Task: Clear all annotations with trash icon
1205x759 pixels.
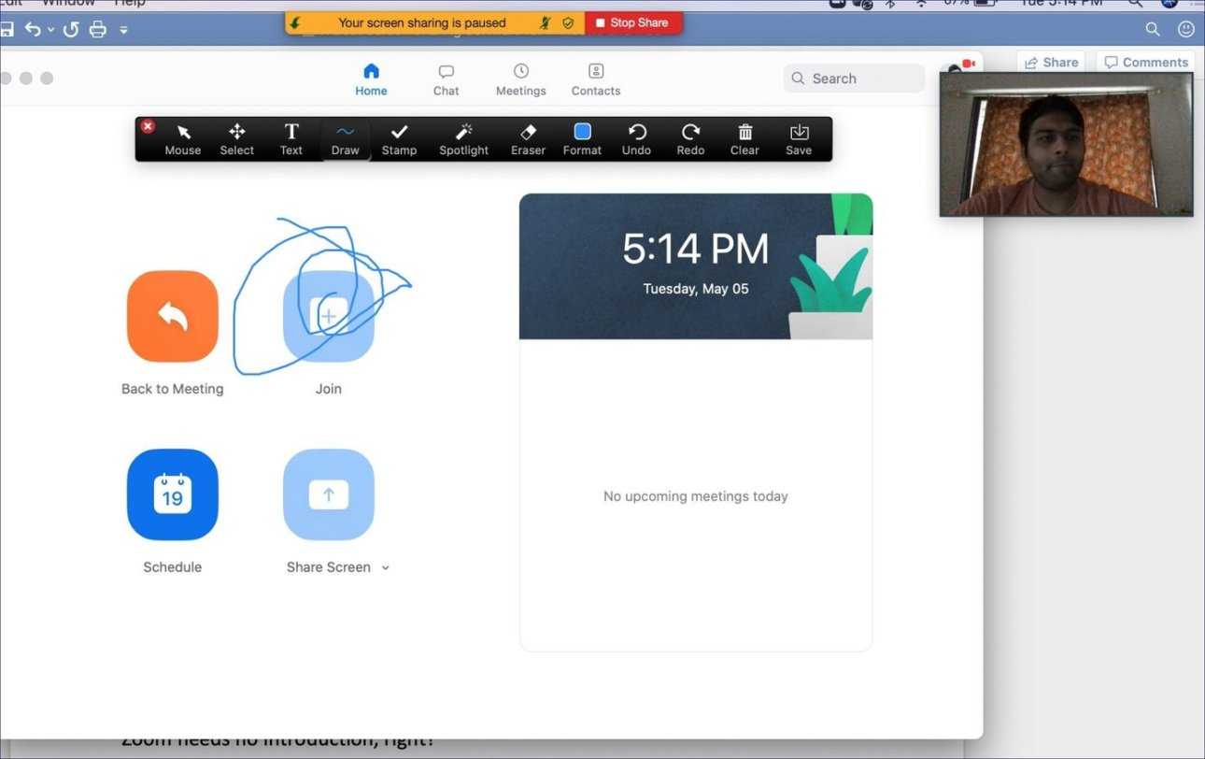Action: (744, 138)
